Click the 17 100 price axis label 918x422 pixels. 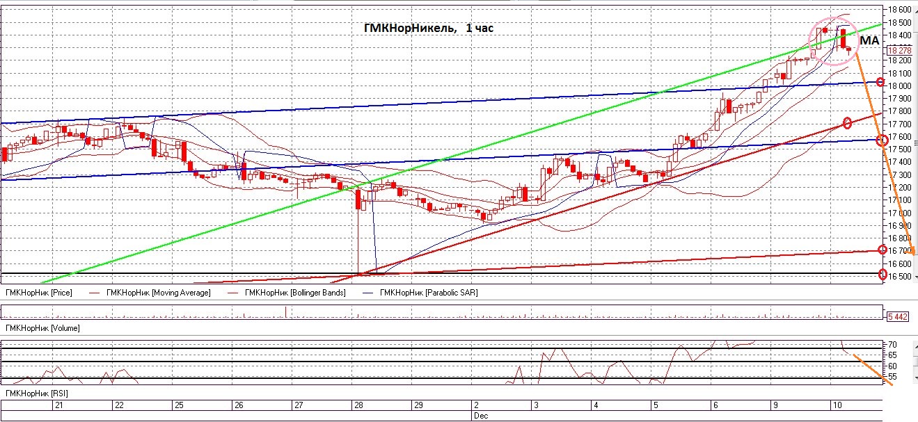pyautogui.click(x=899, y=200)
